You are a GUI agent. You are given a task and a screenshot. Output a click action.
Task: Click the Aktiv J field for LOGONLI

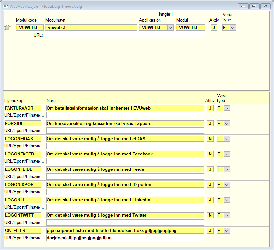pos(210,200)
